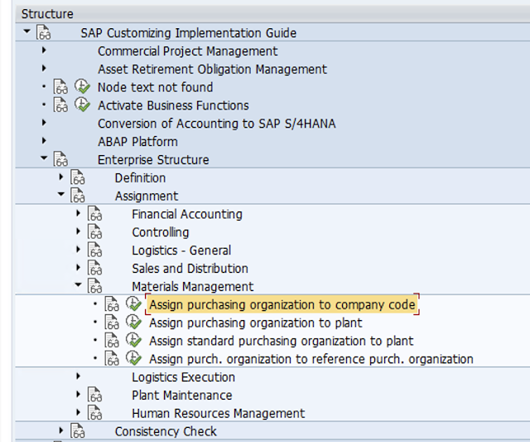This screenshot has width=530, height=442.
Task: Select 'Materials Management' row text
Action: click(x=193, y=287)
